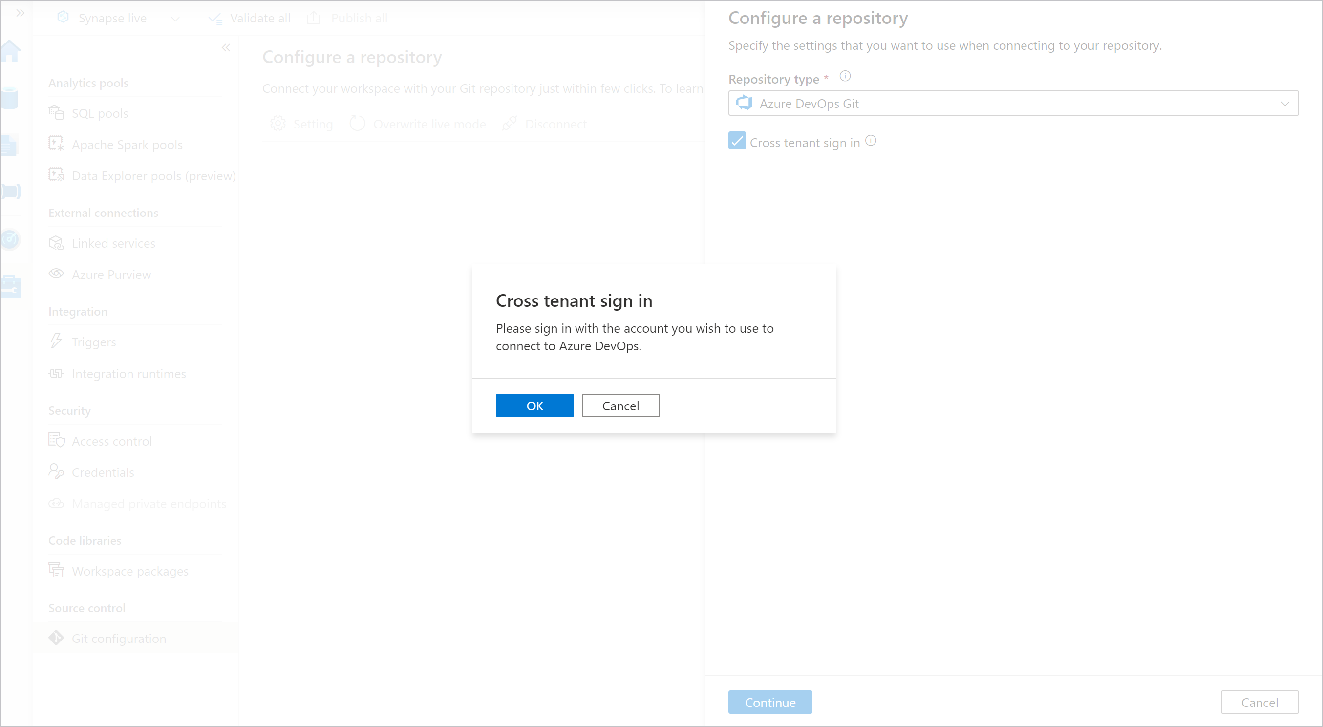Check the repository type selection box
This screenshot has width=1323, height=727.
[x=1012, y=103]
